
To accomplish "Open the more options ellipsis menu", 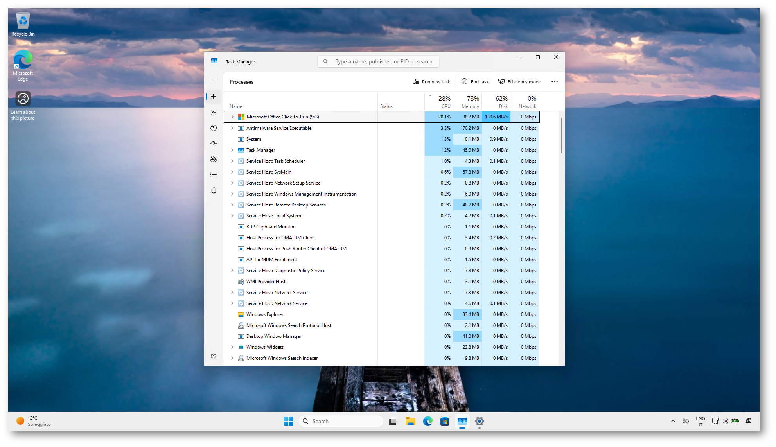I will click(x=555, y=82).
